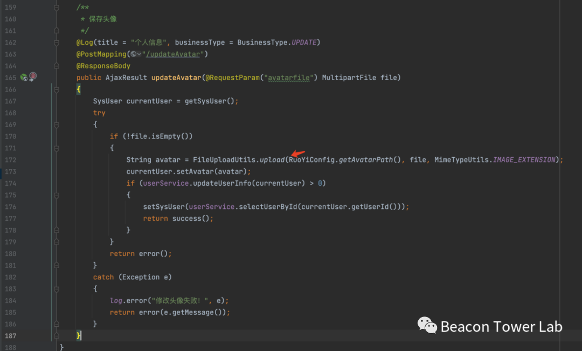Click the IMAGE_EXTENSION constant
Image resolution: width=582 pixels, height=351 pixels.
[524, 160]
